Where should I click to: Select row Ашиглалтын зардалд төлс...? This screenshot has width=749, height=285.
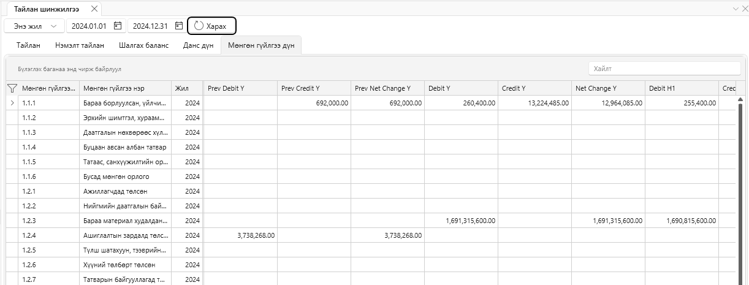point(125,235)
